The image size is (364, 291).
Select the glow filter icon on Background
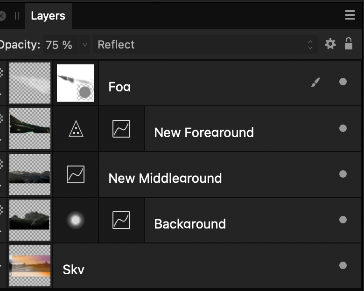76,220
